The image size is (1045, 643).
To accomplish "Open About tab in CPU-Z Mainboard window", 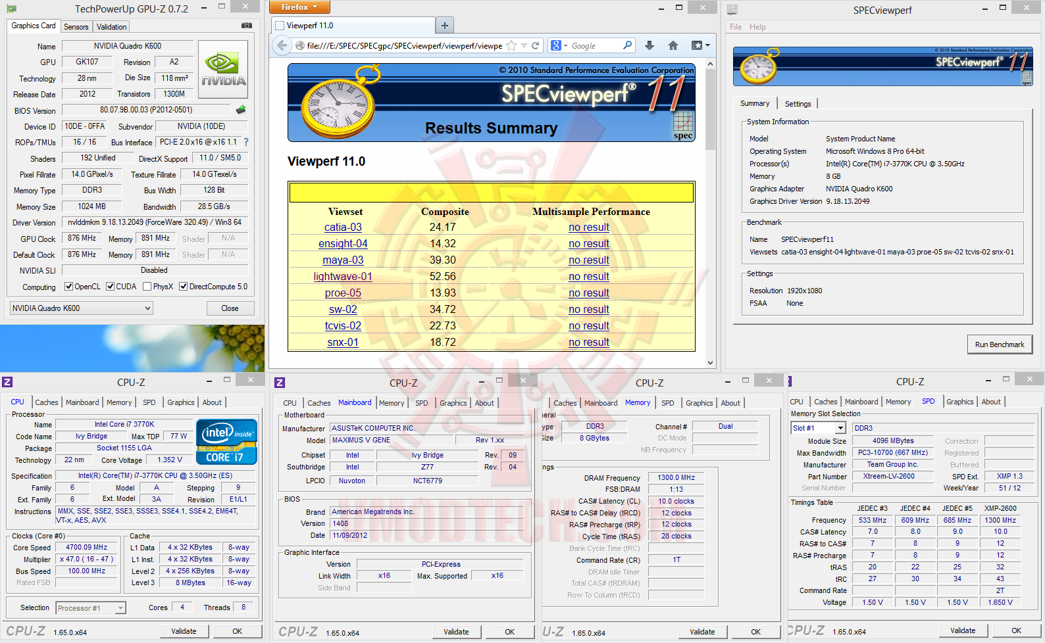I will tap(484, 403).
